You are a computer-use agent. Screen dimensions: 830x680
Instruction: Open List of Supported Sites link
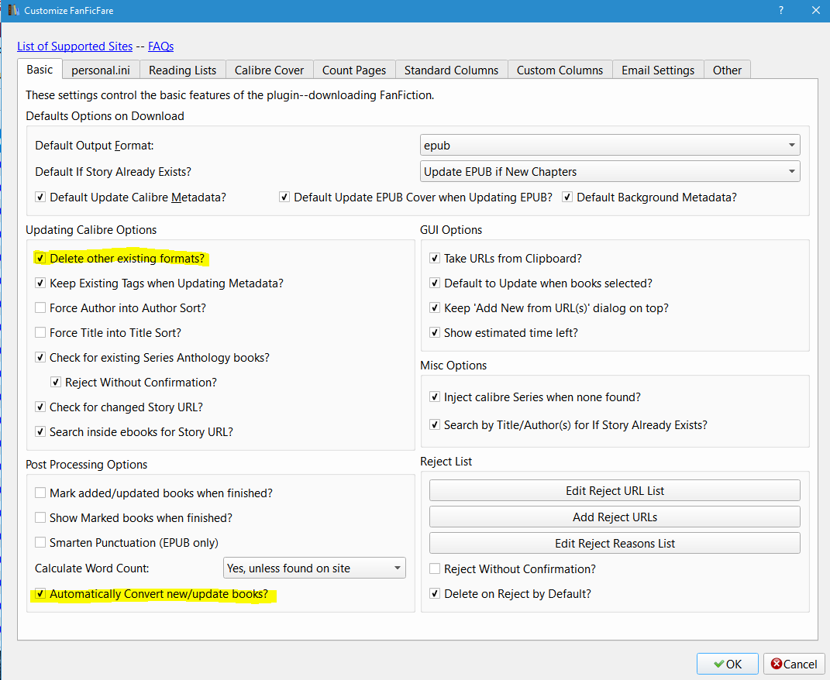[x=74, y=46]
